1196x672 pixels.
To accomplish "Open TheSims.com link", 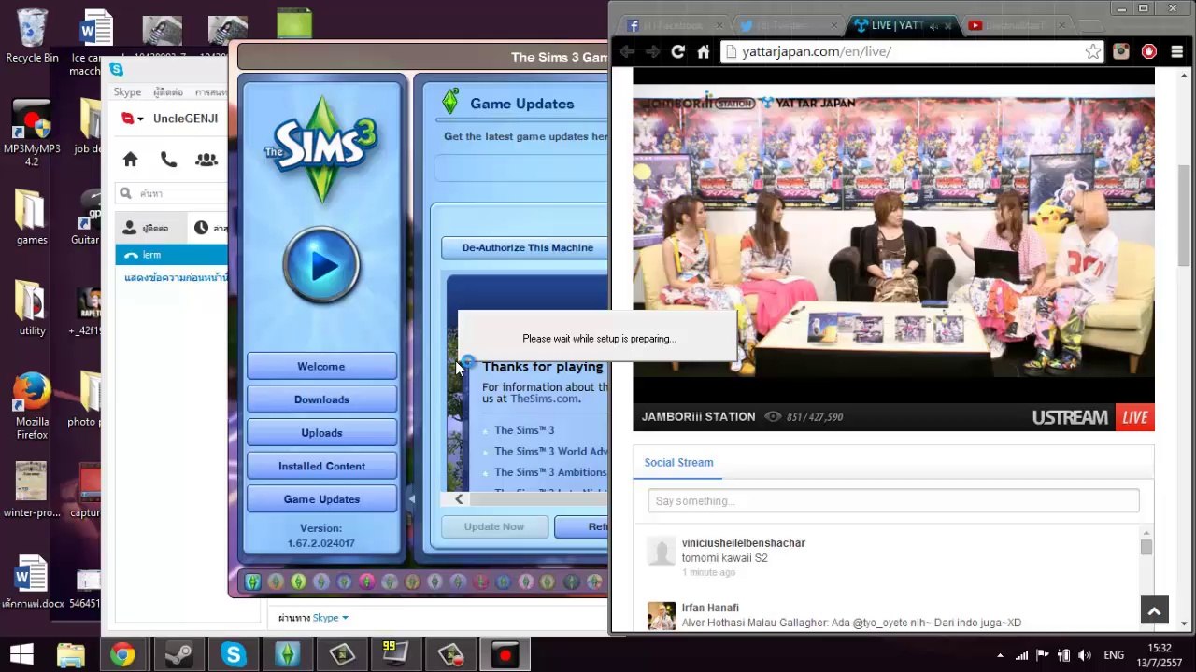I will 544,399.
